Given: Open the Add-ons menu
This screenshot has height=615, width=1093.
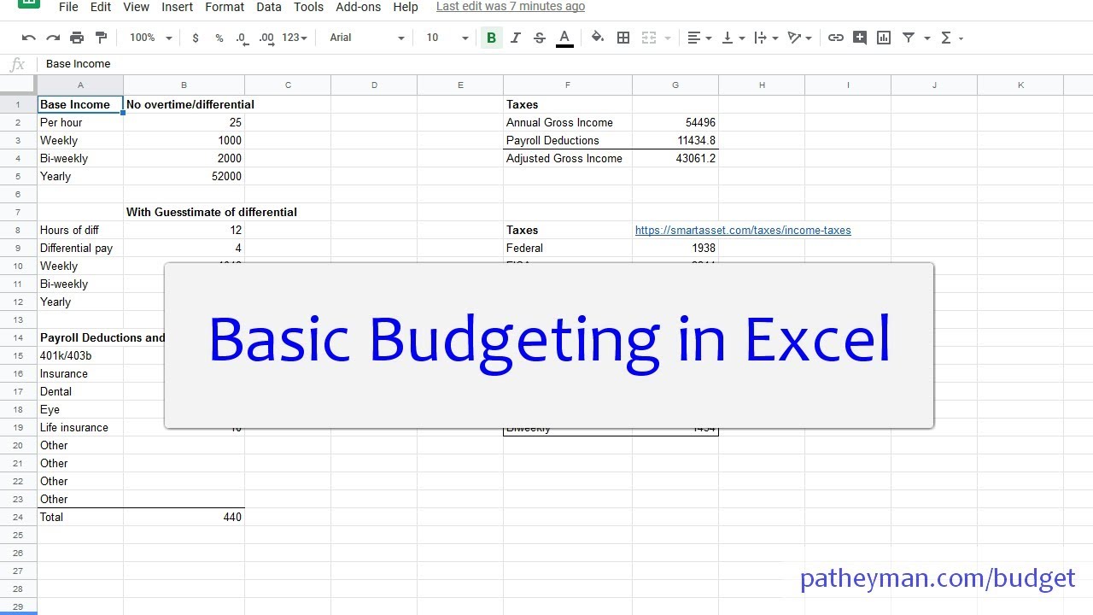Looking at the screenshot, I should 359,7.
